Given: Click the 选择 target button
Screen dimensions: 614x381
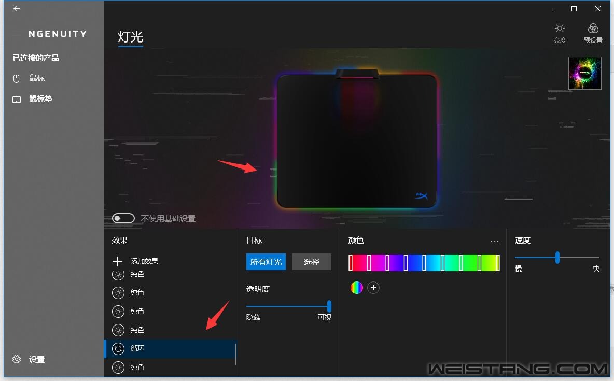Looking at the screenshot, I should click(x=312, y=262).
